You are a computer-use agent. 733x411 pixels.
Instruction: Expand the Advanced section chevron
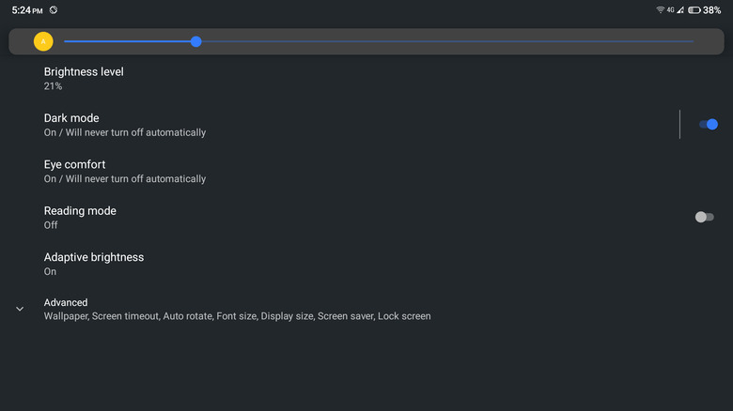pyautogui.click(x=20, y=309)
